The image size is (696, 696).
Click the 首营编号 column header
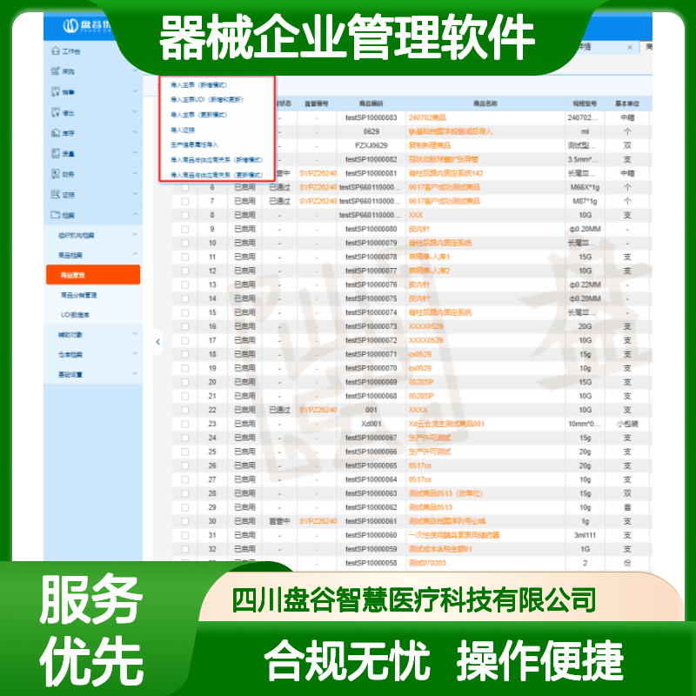(316, 104)
